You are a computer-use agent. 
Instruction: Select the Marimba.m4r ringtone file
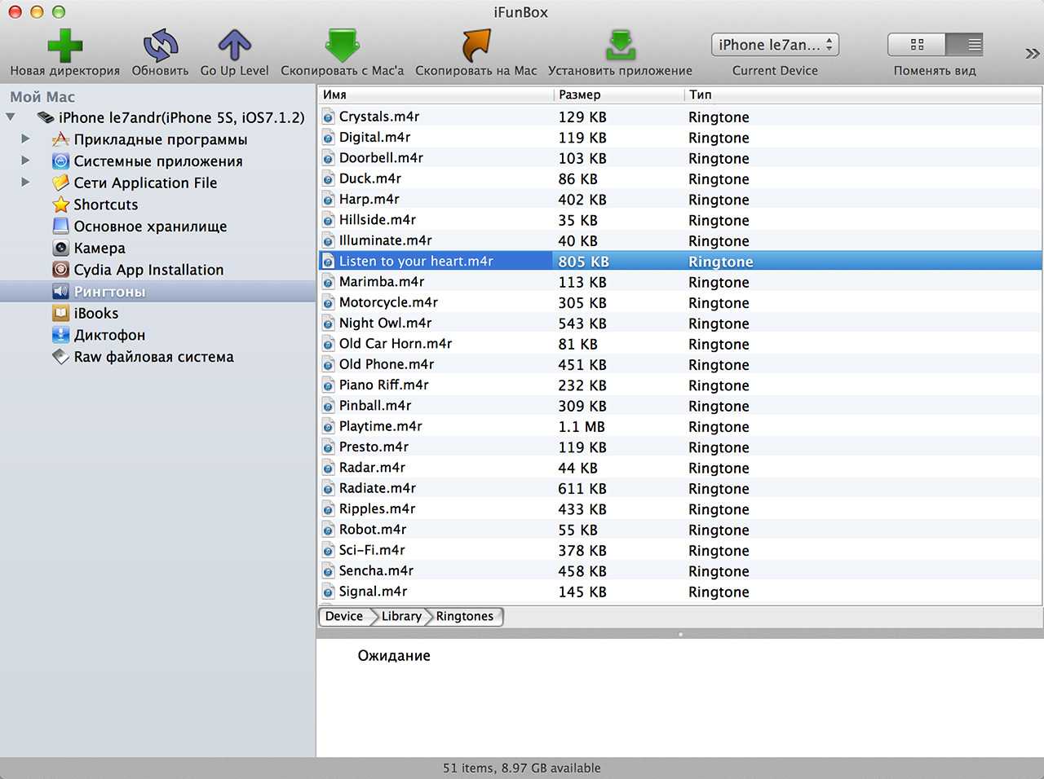[x=381, y=282]
